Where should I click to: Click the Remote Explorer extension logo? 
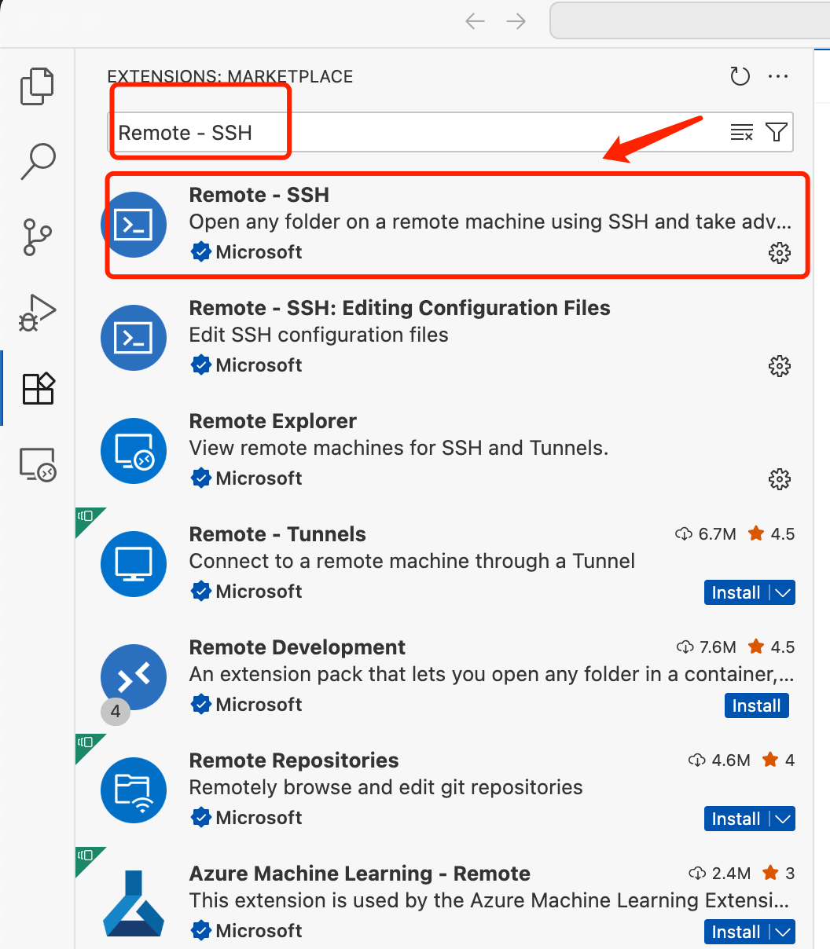134,451
